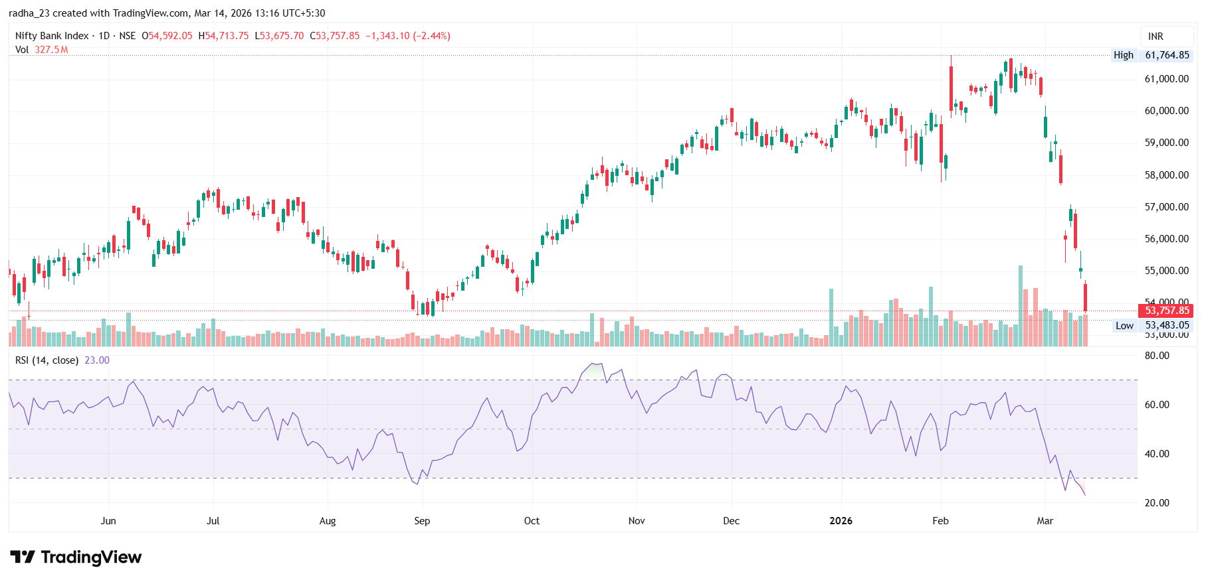This screenshot has width=1206, height=582.
Task: Click the Dec label on time axis
Action: 731,521
